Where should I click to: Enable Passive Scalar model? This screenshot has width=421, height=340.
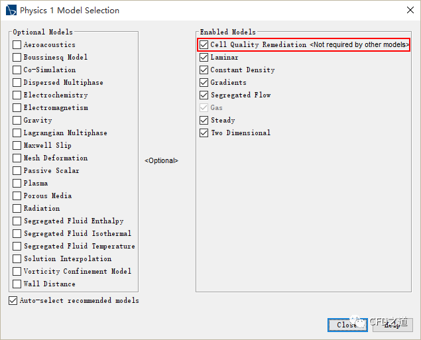(x=17, y=171)
